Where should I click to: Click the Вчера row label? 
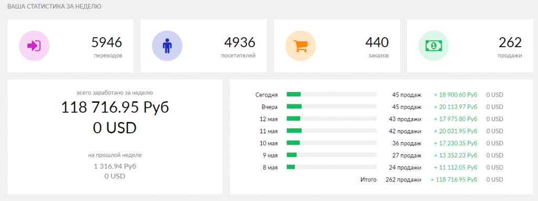click(x=270, y=107)
